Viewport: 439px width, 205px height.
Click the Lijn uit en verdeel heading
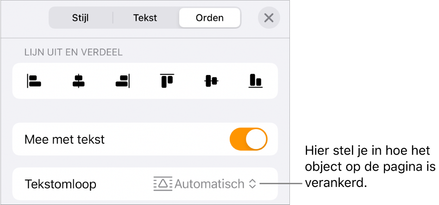pos(73,52)
